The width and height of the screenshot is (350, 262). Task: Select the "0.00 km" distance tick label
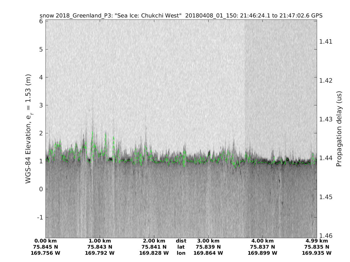click(x=45, y=241)
